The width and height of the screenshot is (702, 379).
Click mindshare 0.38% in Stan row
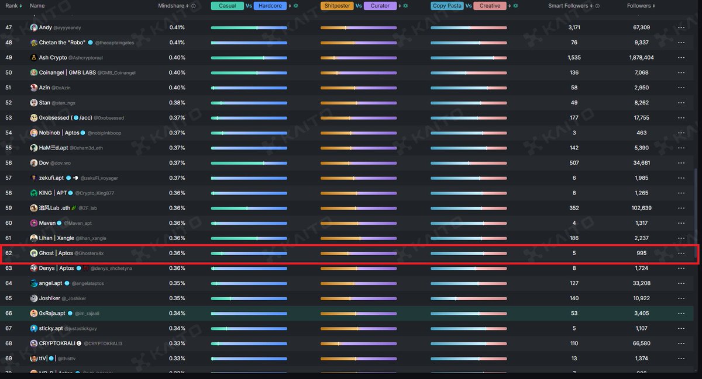click(177, 103)
